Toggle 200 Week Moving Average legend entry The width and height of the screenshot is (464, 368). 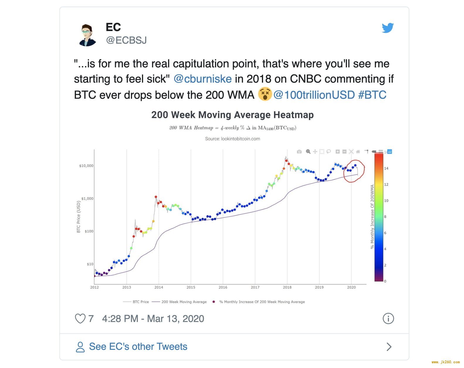(179, 302)
